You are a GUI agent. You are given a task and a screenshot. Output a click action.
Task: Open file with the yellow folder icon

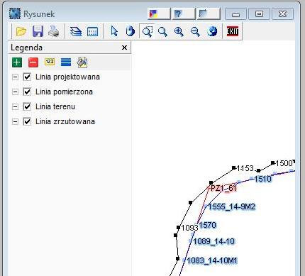point(21,31)
